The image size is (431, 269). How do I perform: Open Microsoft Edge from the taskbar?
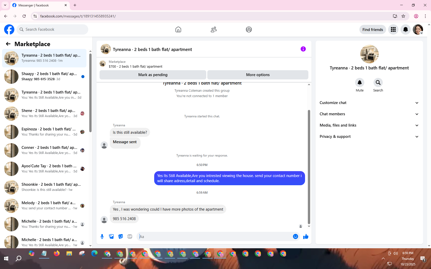[x=94, y=254]
